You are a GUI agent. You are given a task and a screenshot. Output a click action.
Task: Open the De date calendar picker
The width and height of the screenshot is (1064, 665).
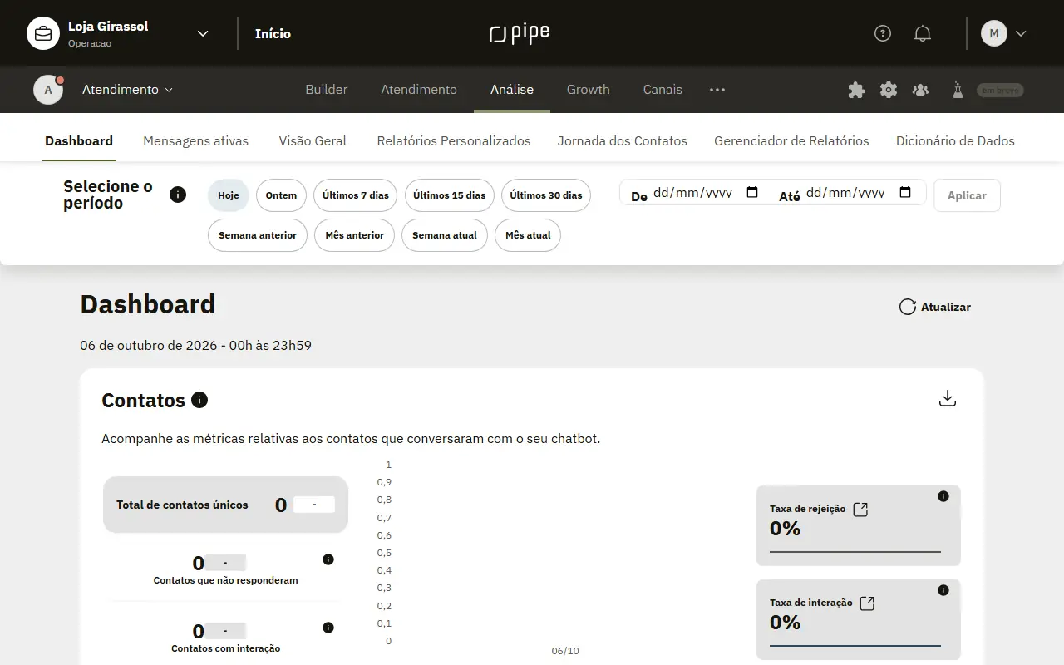(752, 193)
